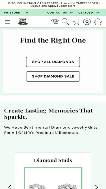Follow the Learn More rebate link

(67, 6)
